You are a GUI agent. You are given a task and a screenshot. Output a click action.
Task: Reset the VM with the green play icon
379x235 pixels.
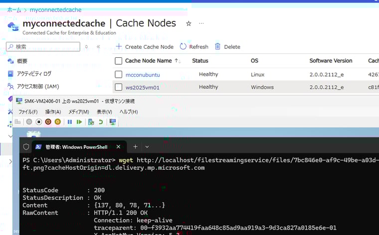[79, 122]
